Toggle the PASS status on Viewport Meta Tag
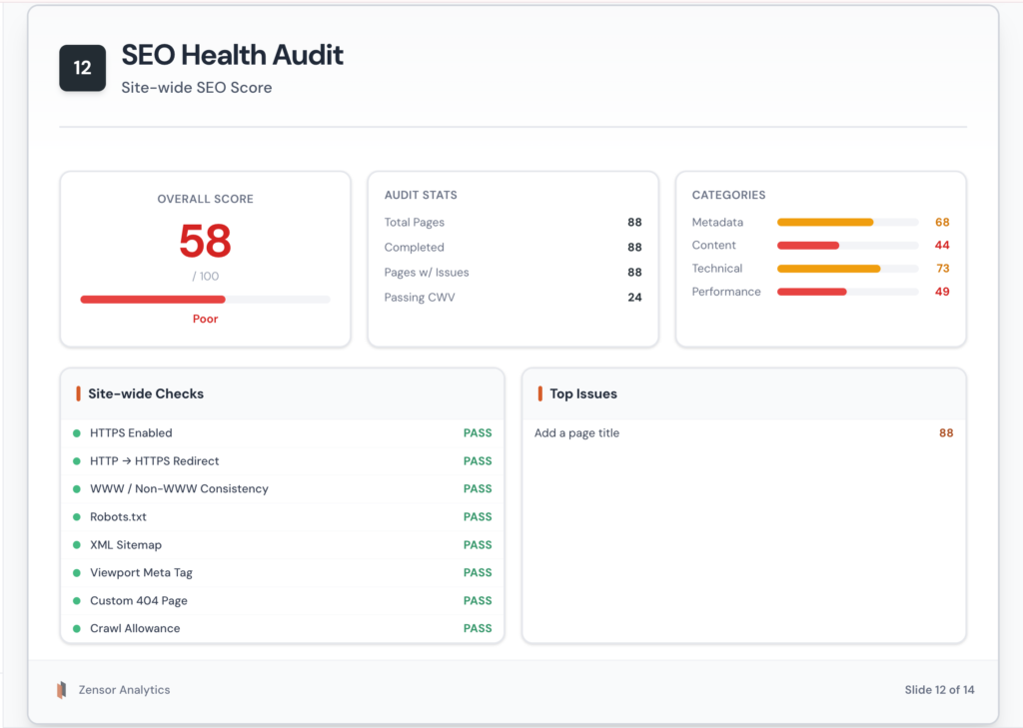The image size is (1023, 728). click(x=478, y=572)
